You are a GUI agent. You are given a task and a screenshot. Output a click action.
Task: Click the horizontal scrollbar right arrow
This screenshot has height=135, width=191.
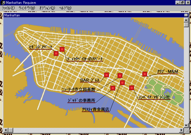click(x=182, y=130)
